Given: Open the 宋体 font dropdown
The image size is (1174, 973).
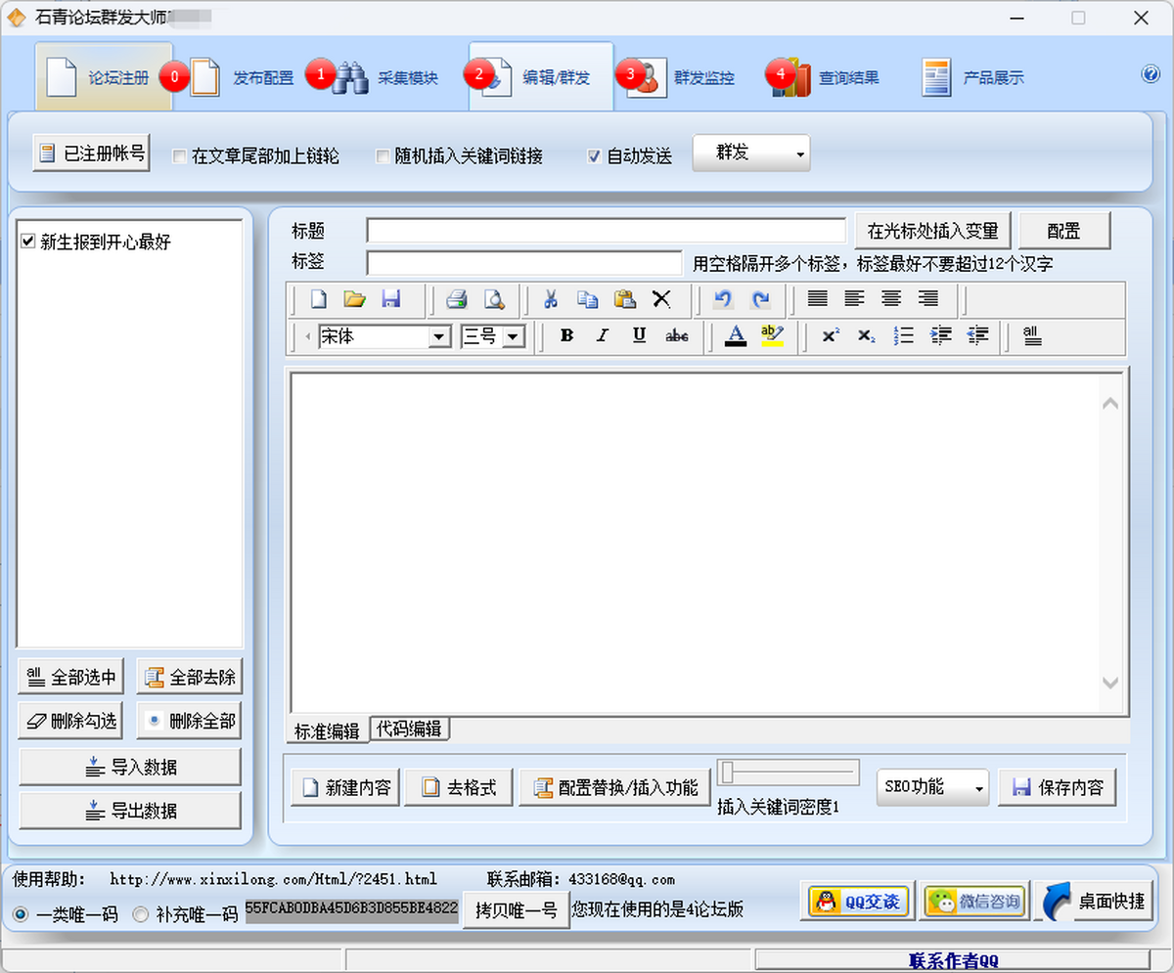Looking at the screenshot, I should tap(439, 336).
